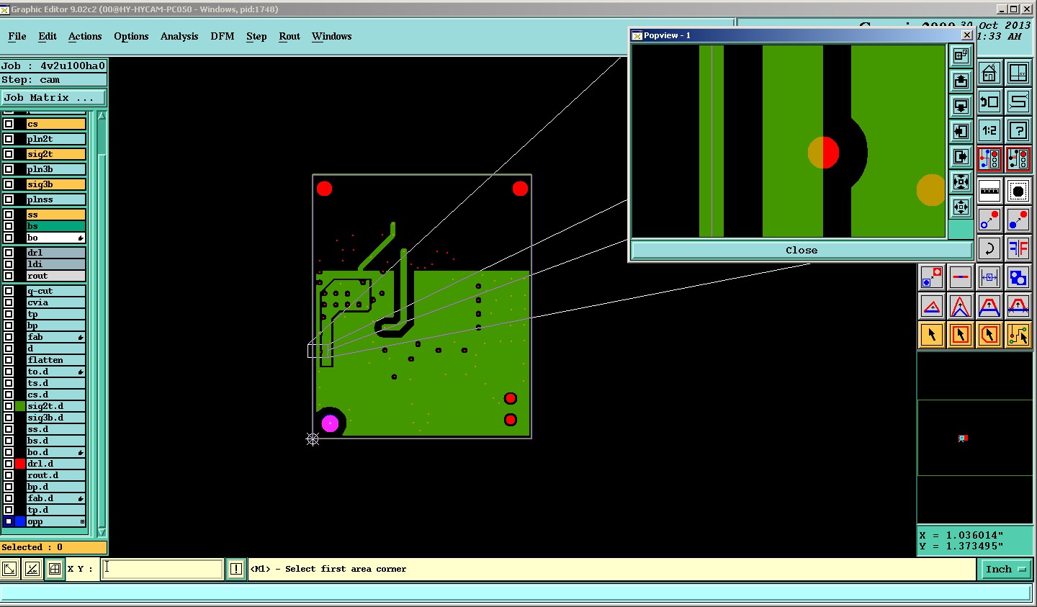1037x607 pixels.
Task: Open the File menu
Action: point(17,36)
